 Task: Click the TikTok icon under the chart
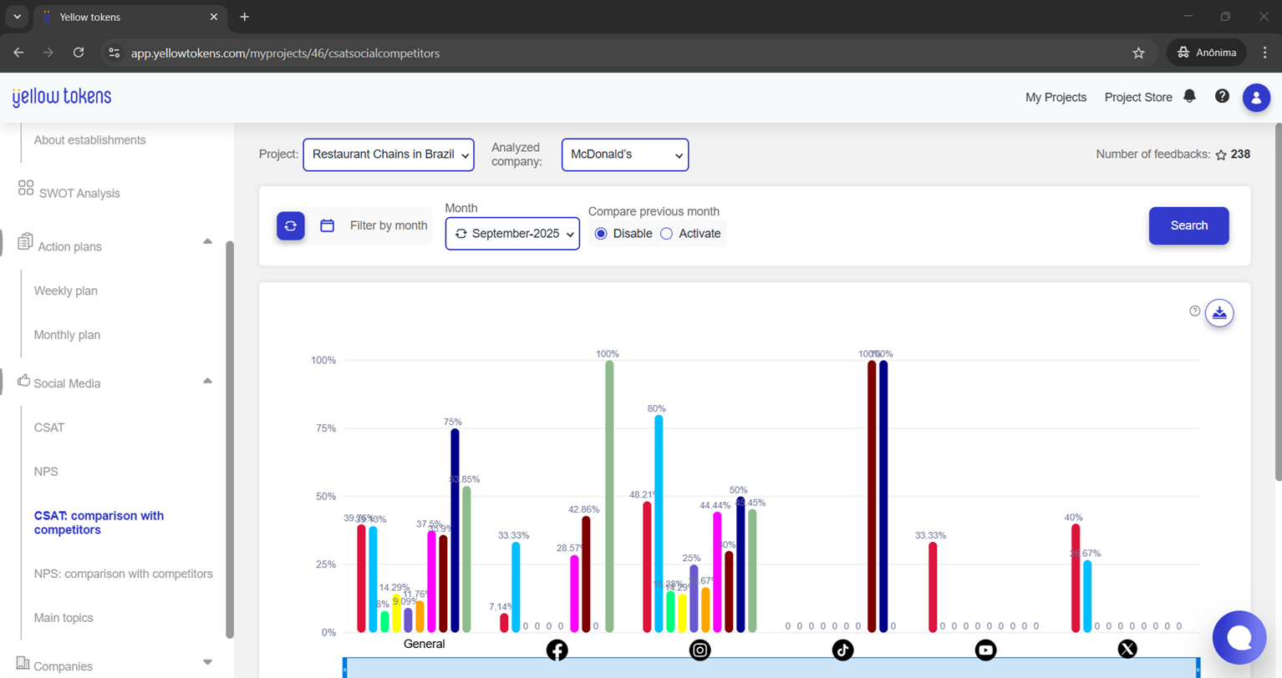coord(842,650)
